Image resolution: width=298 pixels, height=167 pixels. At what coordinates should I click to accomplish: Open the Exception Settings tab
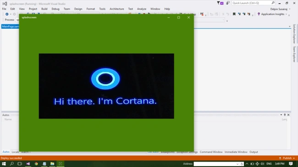(187, 152)
